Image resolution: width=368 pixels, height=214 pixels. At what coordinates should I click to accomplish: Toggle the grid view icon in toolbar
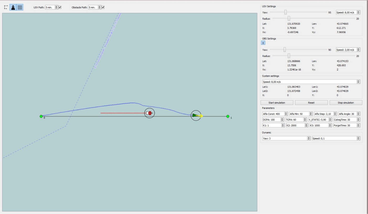pyautogui.click(x=20, y=7)
